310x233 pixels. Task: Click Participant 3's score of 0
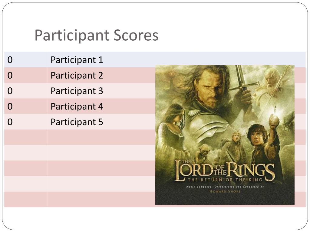[10, 91]
